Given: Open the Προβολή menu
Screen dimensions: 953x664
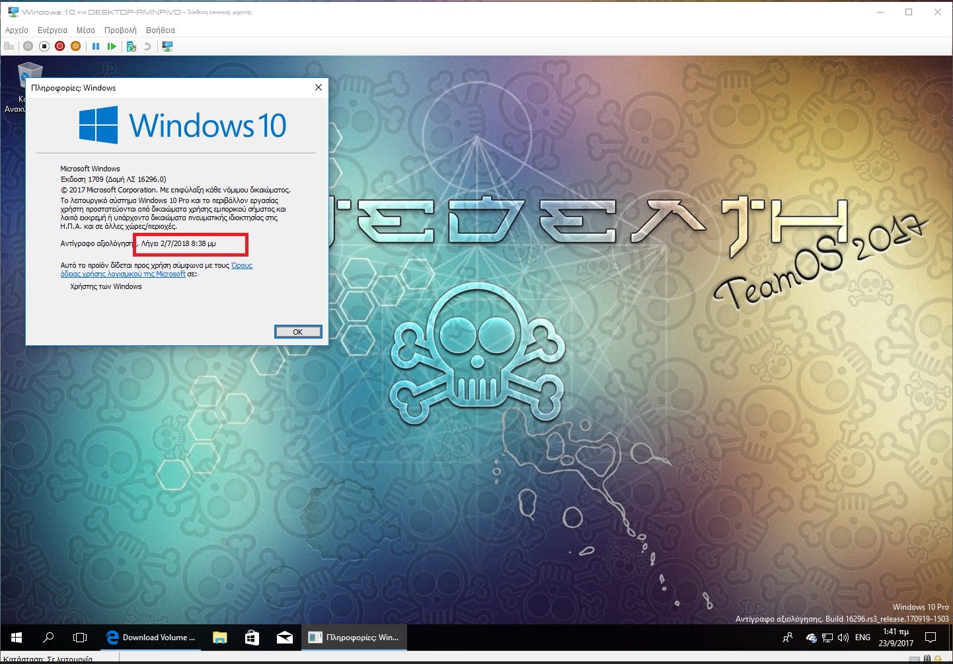Looking at the screenshot, I should (x=120, y=30).
